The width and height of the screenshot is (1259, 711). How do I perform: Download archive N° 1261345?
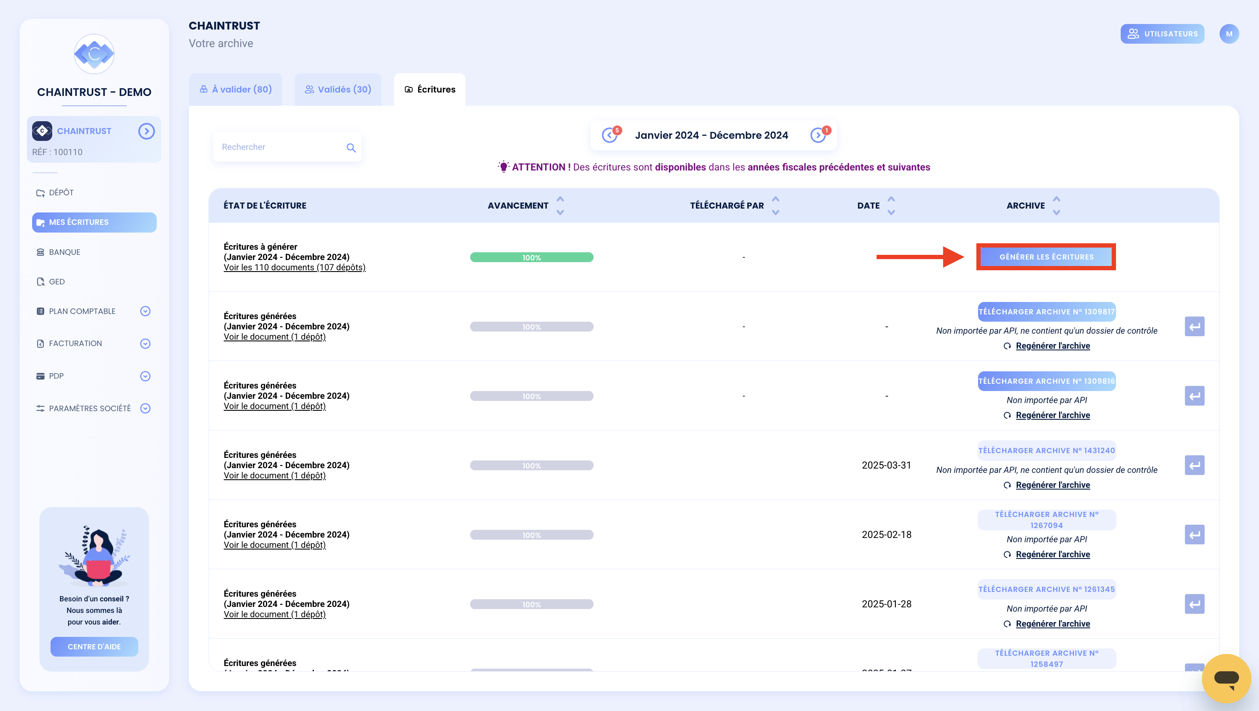[1047, 589]
